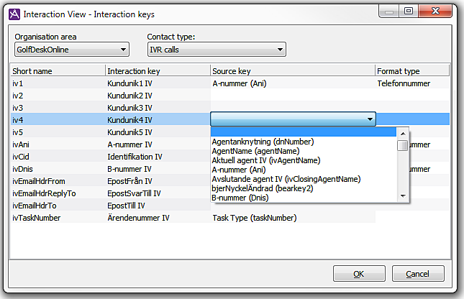Select Aktuell agent IV (ivAgentName)
The height and width of the screenshot is (299, 464).
[265, 160]
